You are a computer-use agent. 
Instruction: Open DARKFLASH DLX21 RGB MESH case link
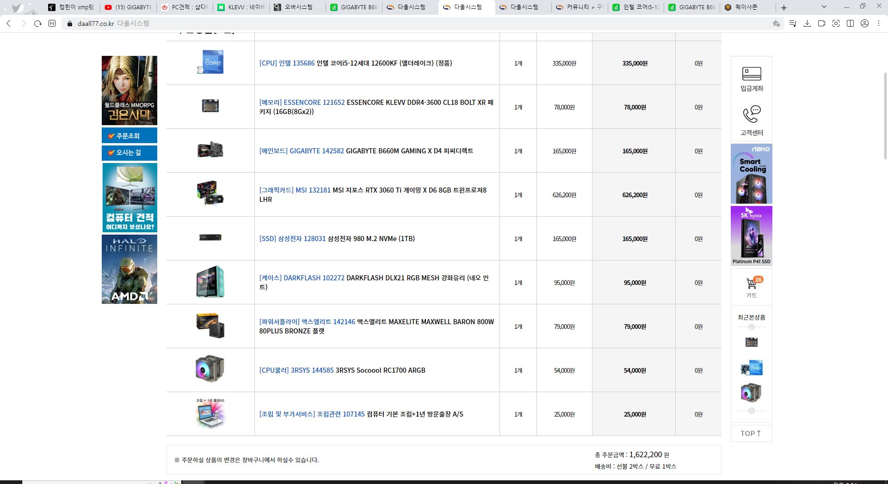point(374,283)
